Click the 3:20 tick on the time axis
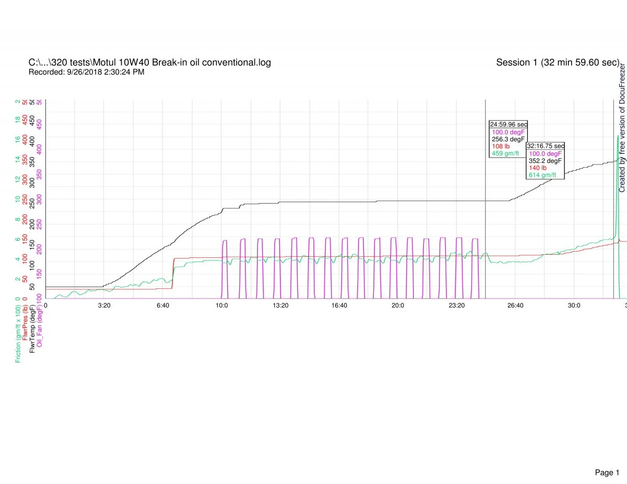Image resolution: width=627 pixels, height=484 pixels. (x=104, y=305)
